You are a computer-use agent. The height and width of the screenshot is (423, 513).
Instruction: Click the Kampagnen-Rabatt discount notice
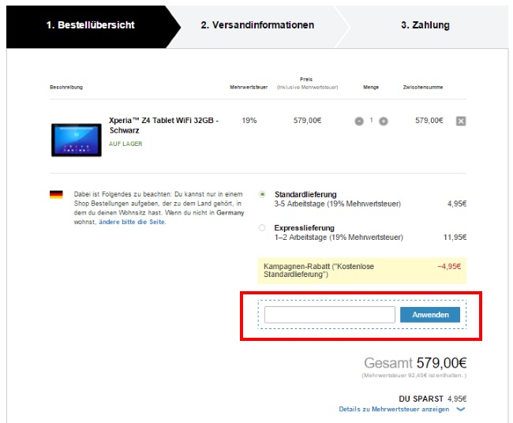[362, 271]
